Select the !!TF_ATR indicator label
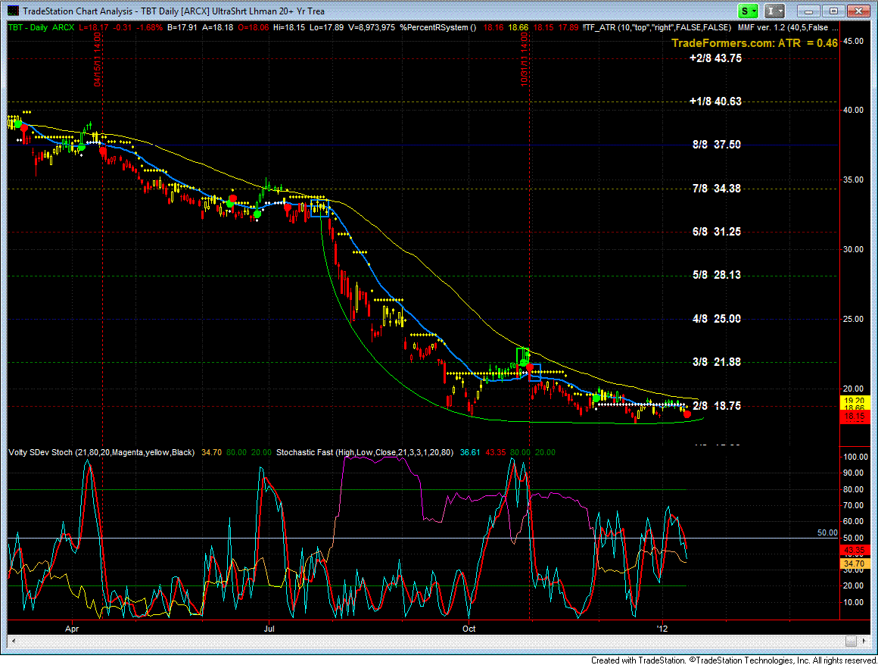This screenshot has height=665, width=878. click(x=656, y=27)
